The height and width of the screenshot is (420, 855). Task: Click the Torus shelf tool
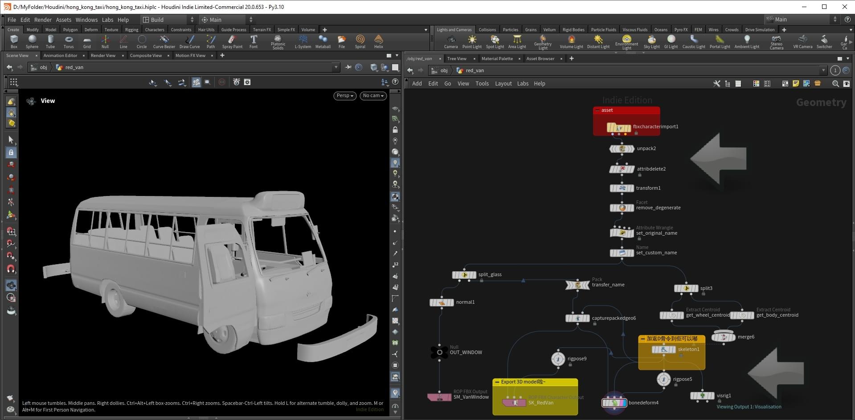coord(68,41)
